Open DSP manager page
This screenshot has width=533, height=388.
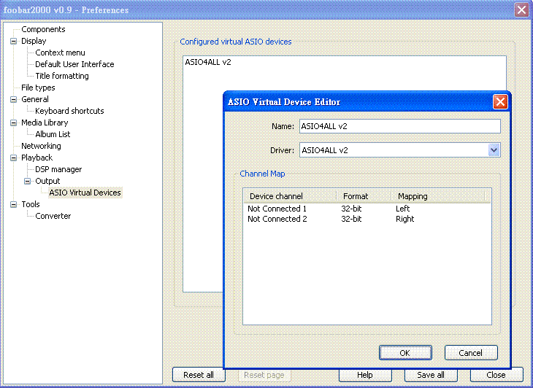pyautogui.click(x=58, y=169)
